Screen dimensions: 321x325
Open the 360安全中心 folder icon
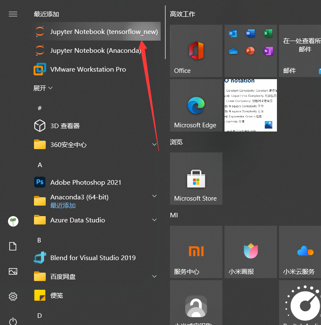pyautogui.click(x=40, y=144)
